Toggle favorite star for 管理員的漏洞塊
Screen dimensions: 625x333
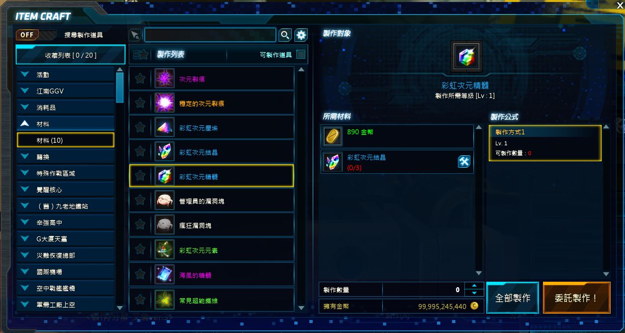(140, 201)
